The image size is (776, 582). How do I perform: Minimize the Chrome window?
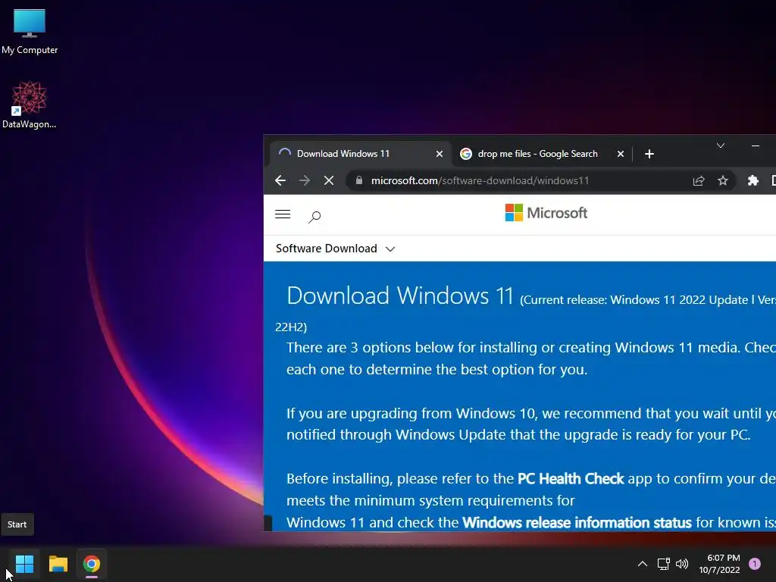(x=756, y=145)
